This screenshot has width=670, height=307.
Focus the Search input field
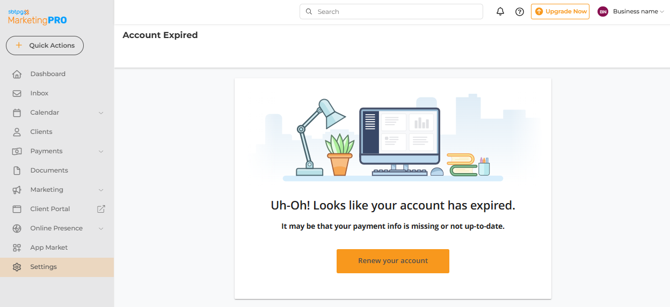(x=391, y=11)
